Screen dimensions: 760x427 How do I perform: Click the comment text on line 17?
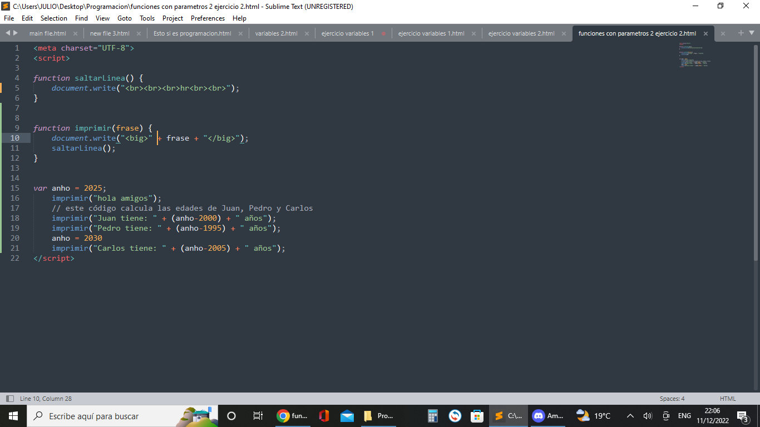point(182,208)
